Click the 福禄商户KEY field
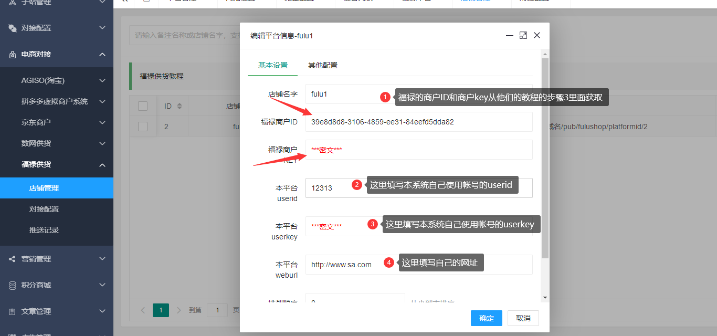The height and width of the screenshot is (336, 717). (419, 150)
